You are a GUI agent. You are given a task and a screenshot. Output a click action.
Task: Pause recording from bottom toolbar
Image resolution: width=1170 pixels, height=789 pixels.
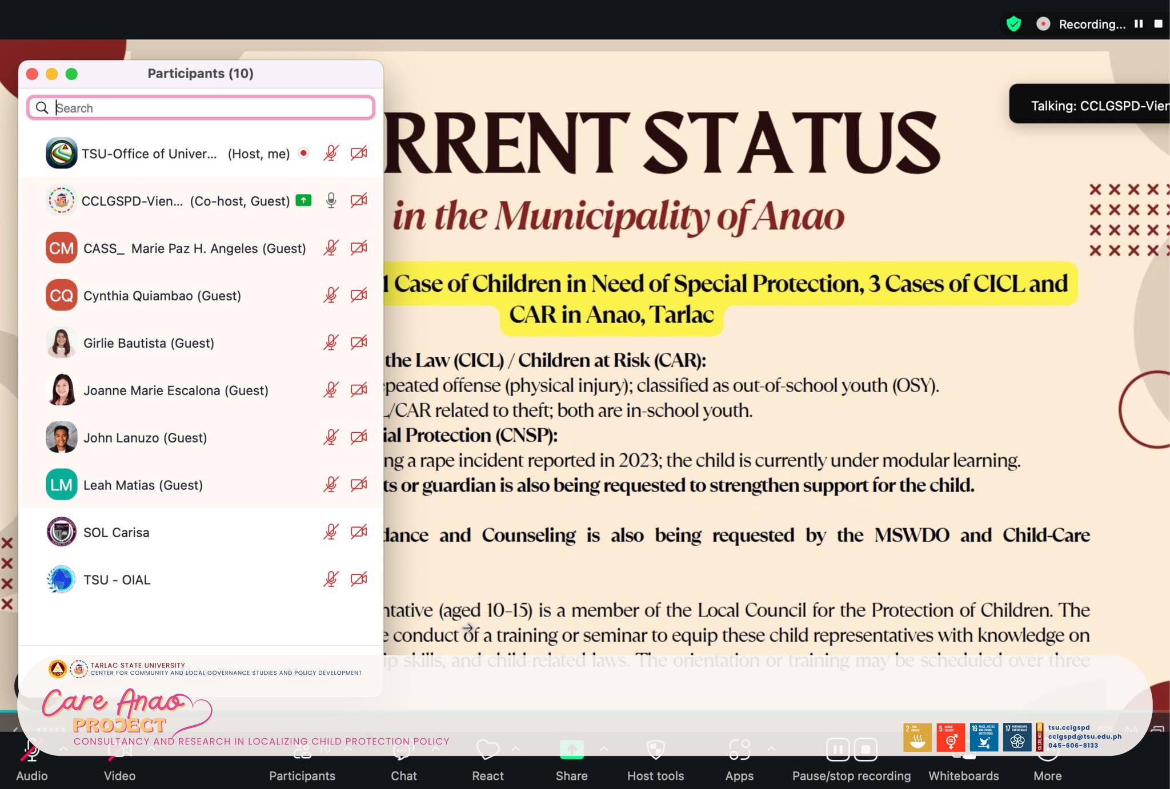[x=838, y=750]
